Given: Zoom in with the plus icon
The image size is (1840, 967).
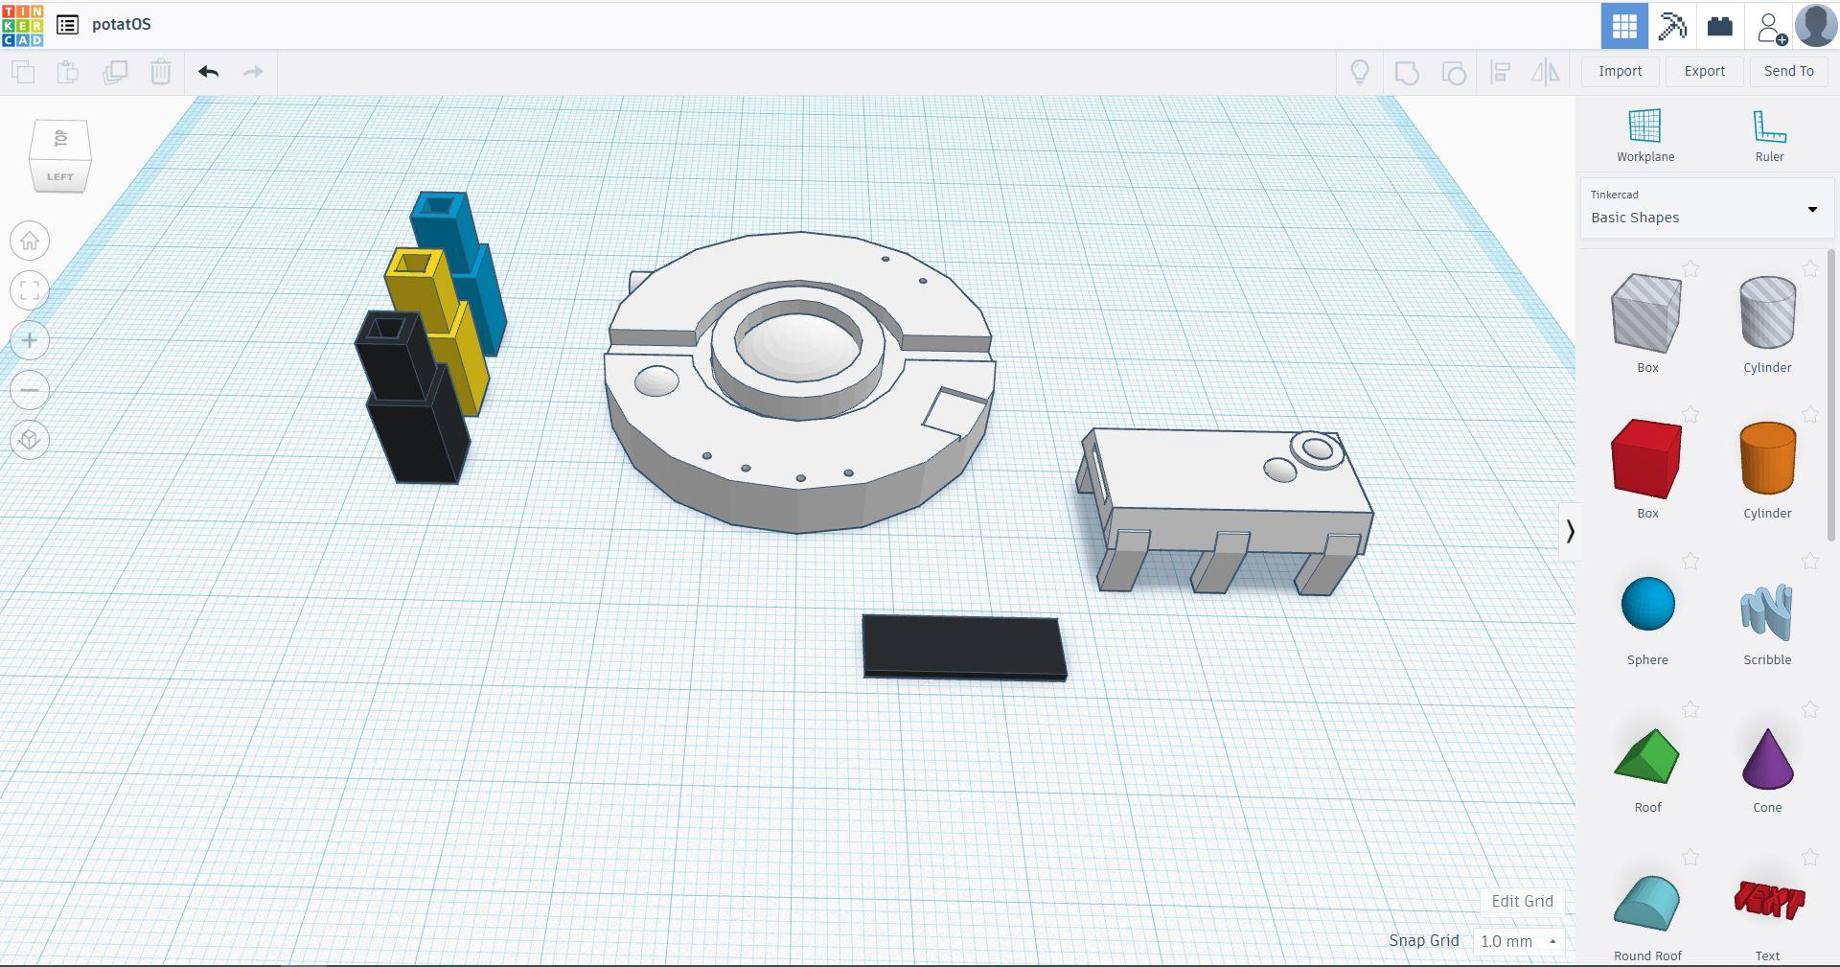Looking at the screenshot, I should pyautogui.click(x=30, y=340).
